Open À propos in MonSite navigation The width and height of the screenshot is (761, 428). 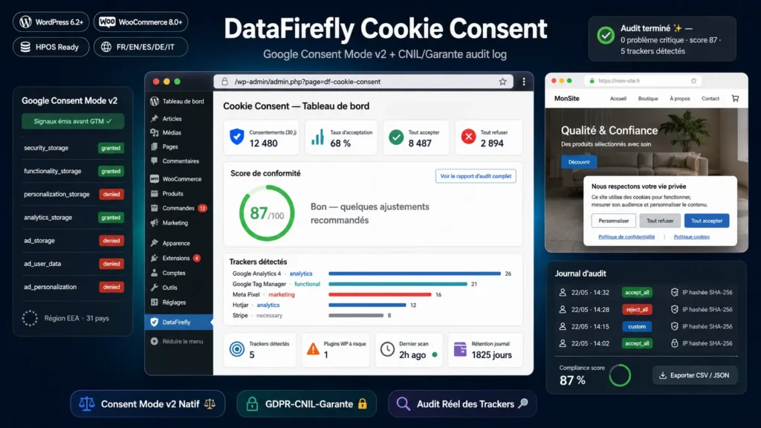pyautogui.click(x=679, y=99)
